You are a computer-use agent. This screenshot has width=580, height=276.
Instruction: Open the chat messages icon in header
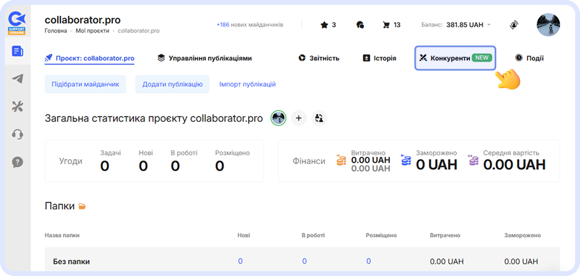coord(360,25)
